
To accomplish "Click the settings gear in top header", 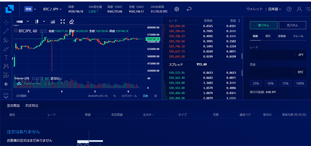I will [177, 9].
